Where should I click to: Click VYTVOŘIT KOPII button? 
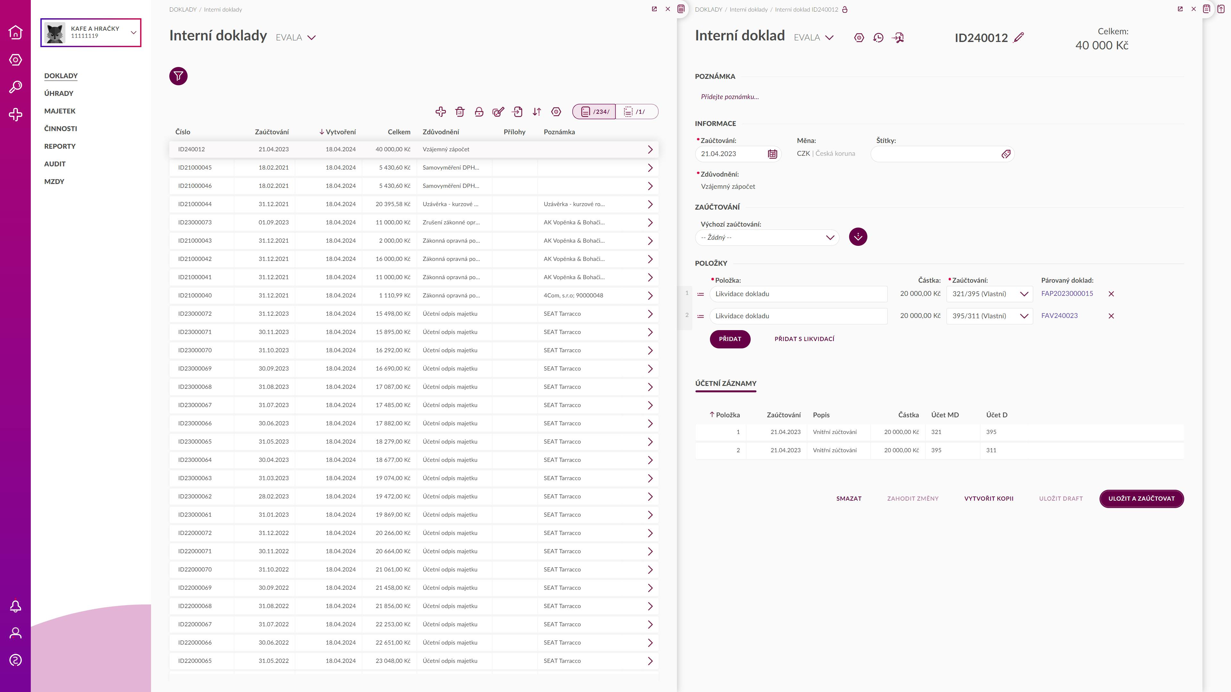coord(989,499)
